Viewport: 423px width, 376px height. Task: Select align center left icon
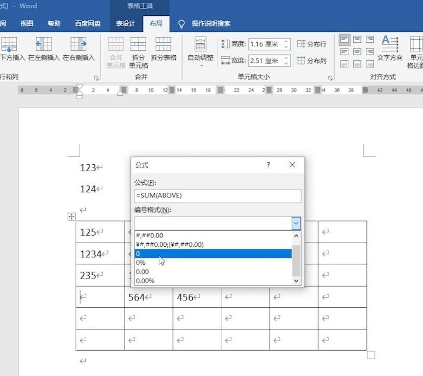click(345, 52)
